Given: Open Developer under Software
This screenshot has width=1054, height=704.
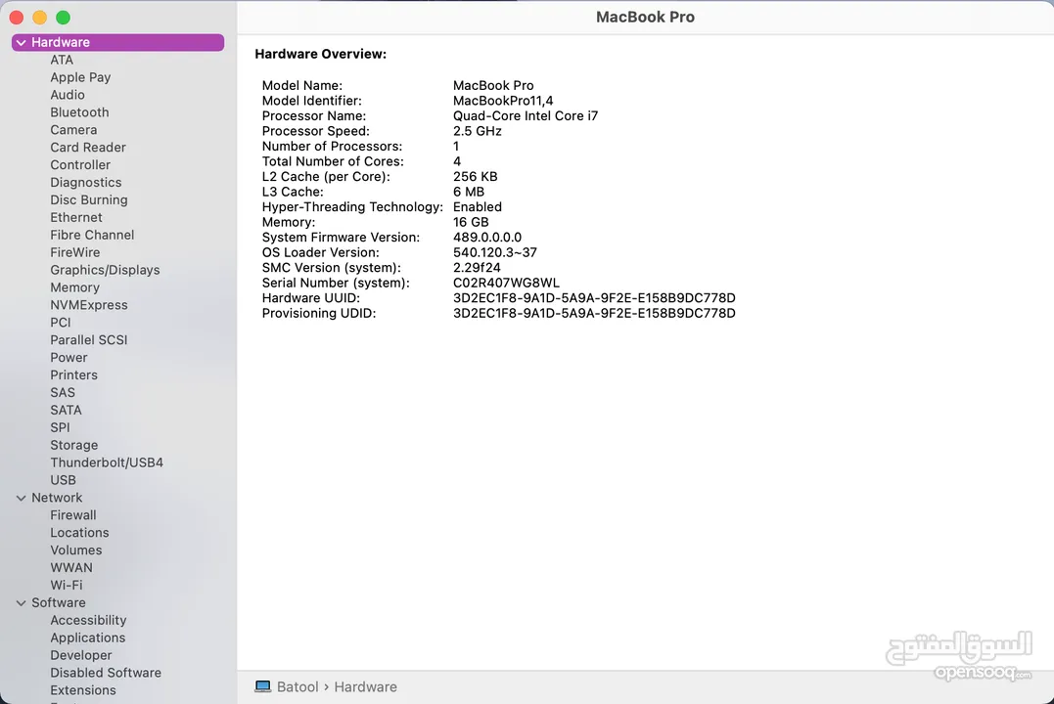Looking at the screenshot, I should [x=80, y=654].
